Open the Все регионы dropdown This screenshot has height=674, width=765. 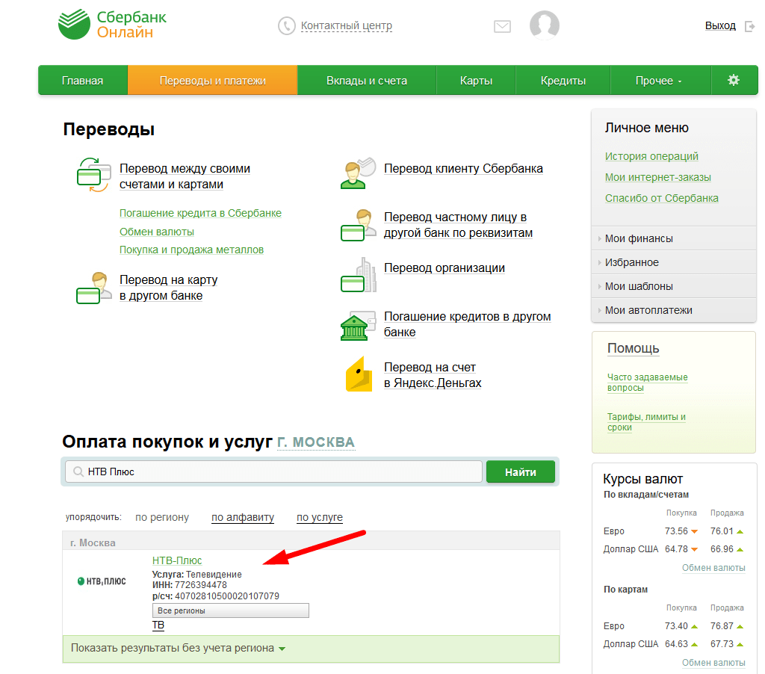point(230,610)
